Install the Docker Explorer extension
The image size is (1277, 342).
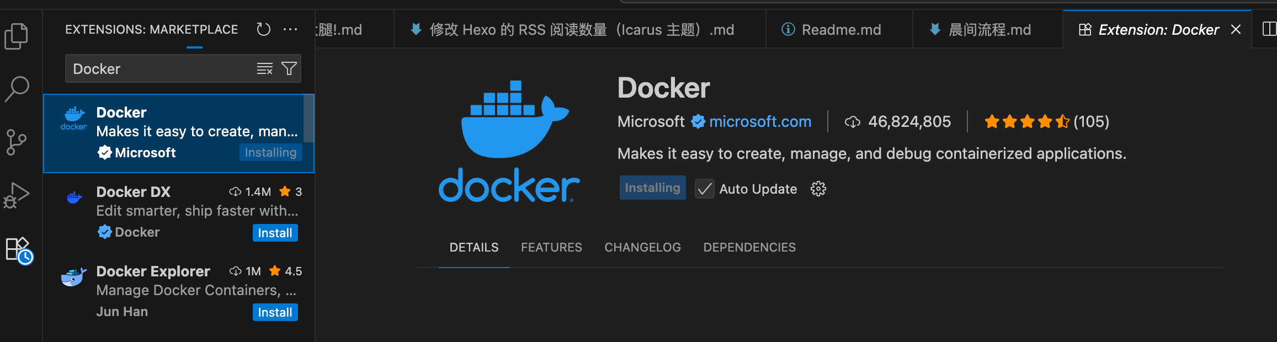(275, 312)
